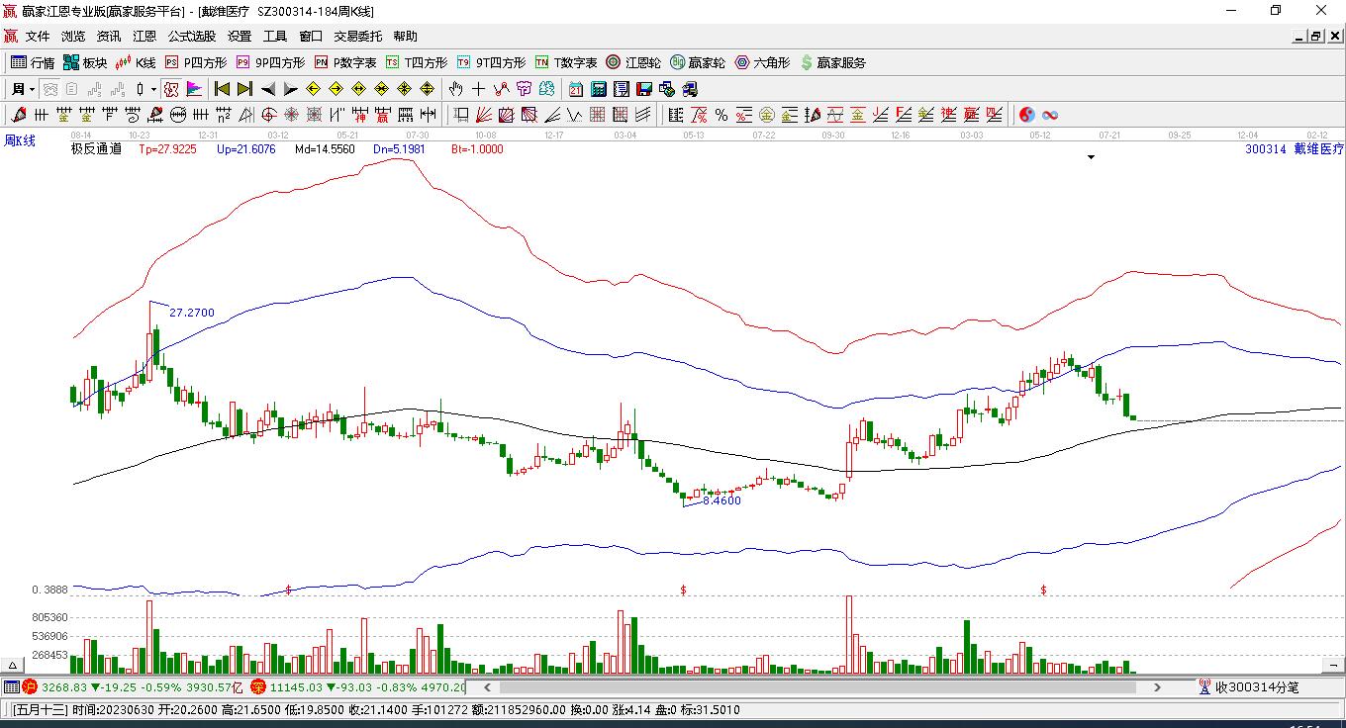1346x728 pixels.
Task: Click the yin-yang icon in drawing toolbar
Action: pos(1026,115)
